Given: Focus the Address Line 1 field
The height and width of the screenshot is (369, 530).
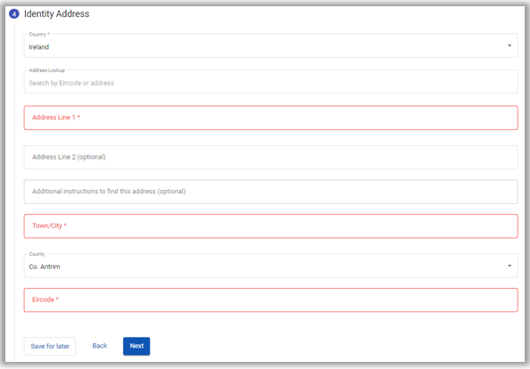Looking at the screenshot, I should [x=270, y=118].
